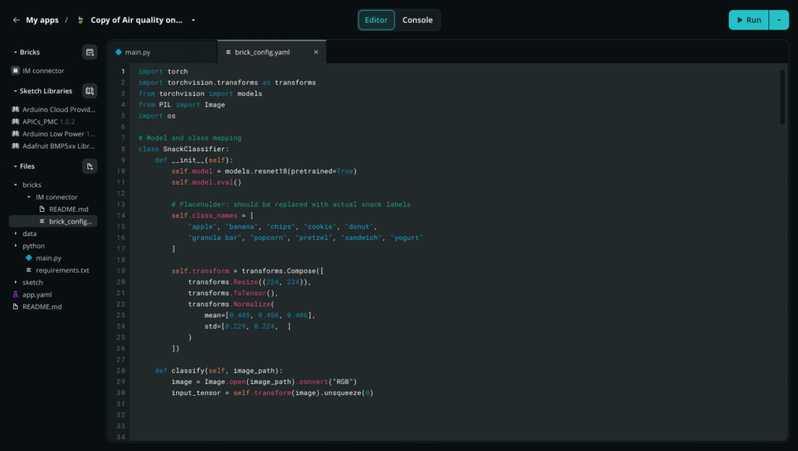
Task: Click the Add Brick icon button
Action: click(90, 52)
